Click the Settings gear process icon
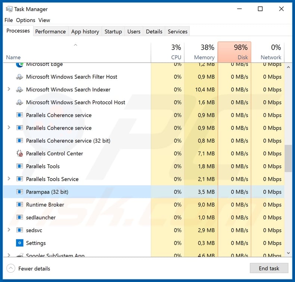 coord(19,243)
